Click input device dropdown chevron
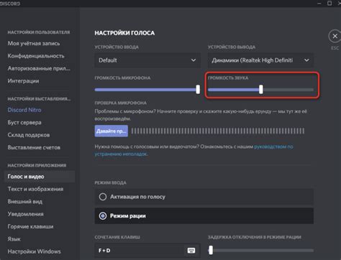 194,60
